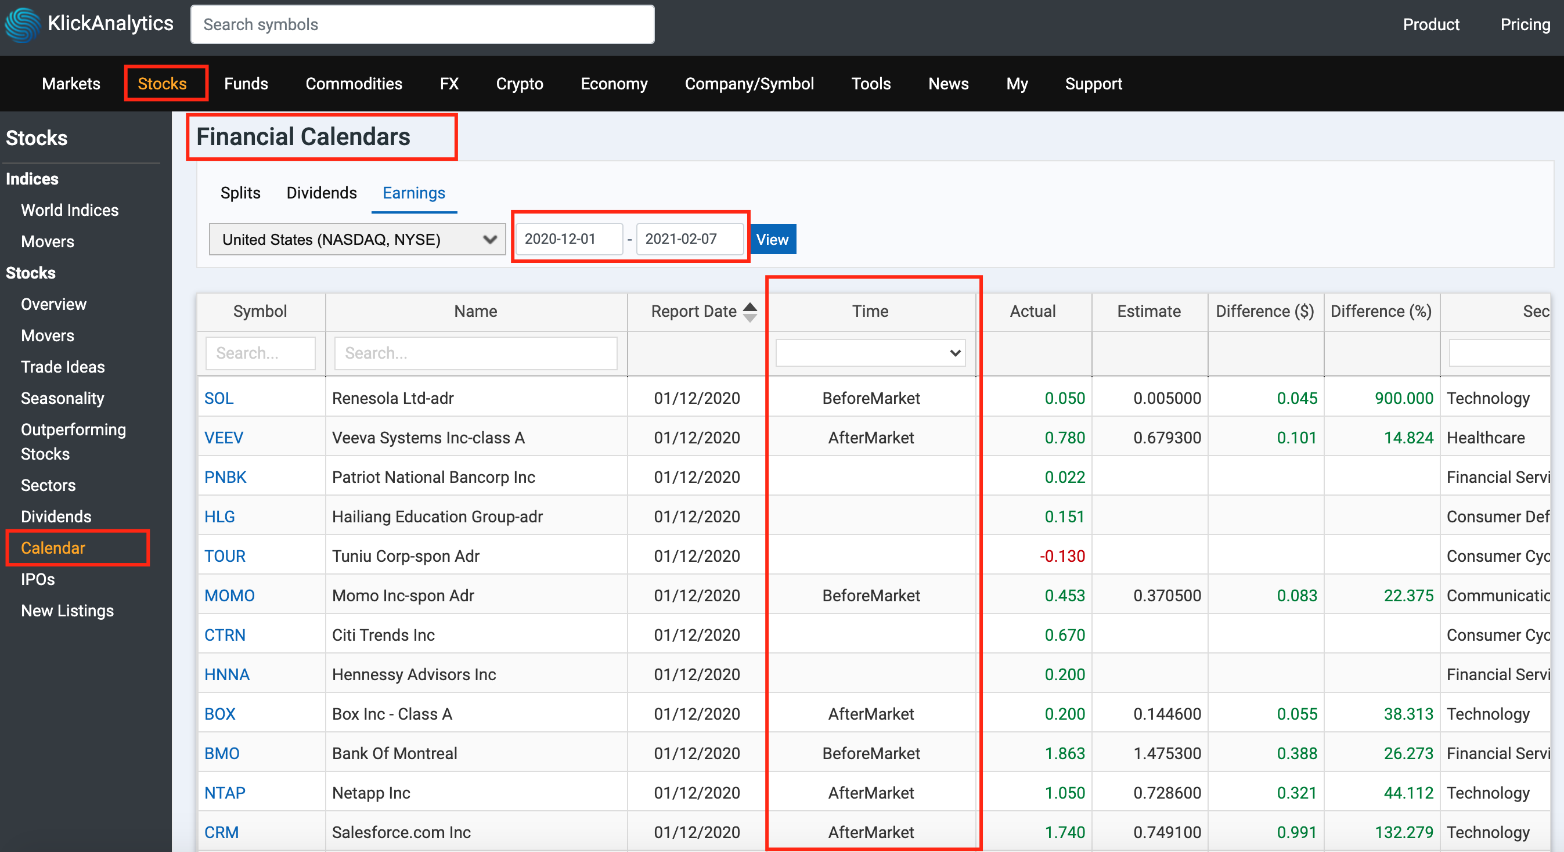Open Dividends in the sidebar
Viewport: 1564px width, 852px height.
56,517
